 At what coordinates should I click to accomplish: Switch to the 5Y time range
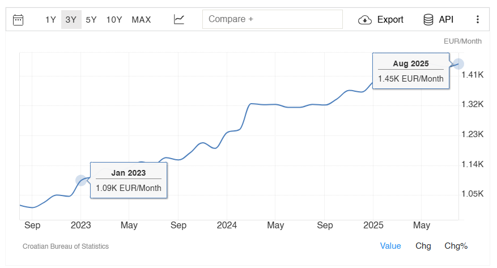(91, 20)
